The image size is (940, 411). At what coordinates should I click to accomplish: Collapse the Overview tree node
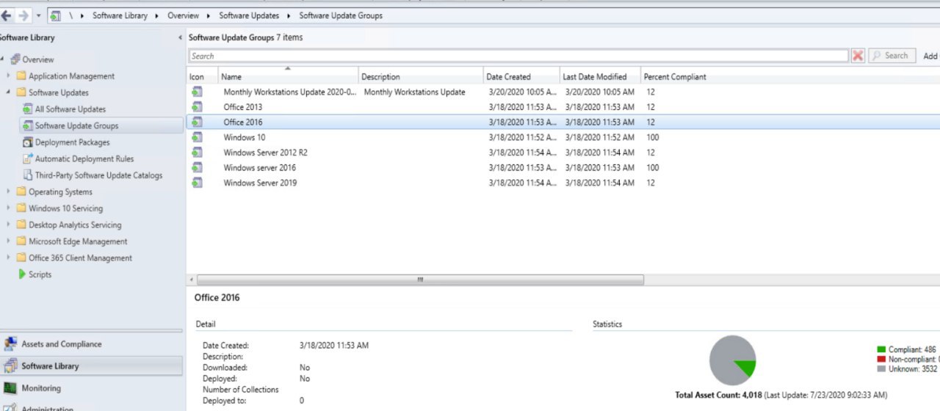pyautogui.click(x=2, y=59)
